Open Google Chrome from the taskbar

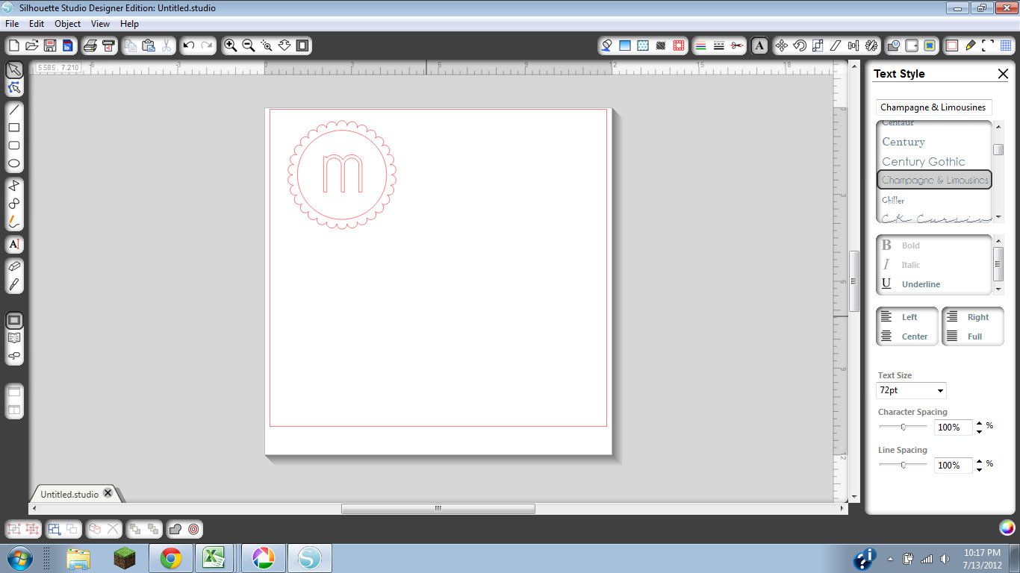coord(171,558)
